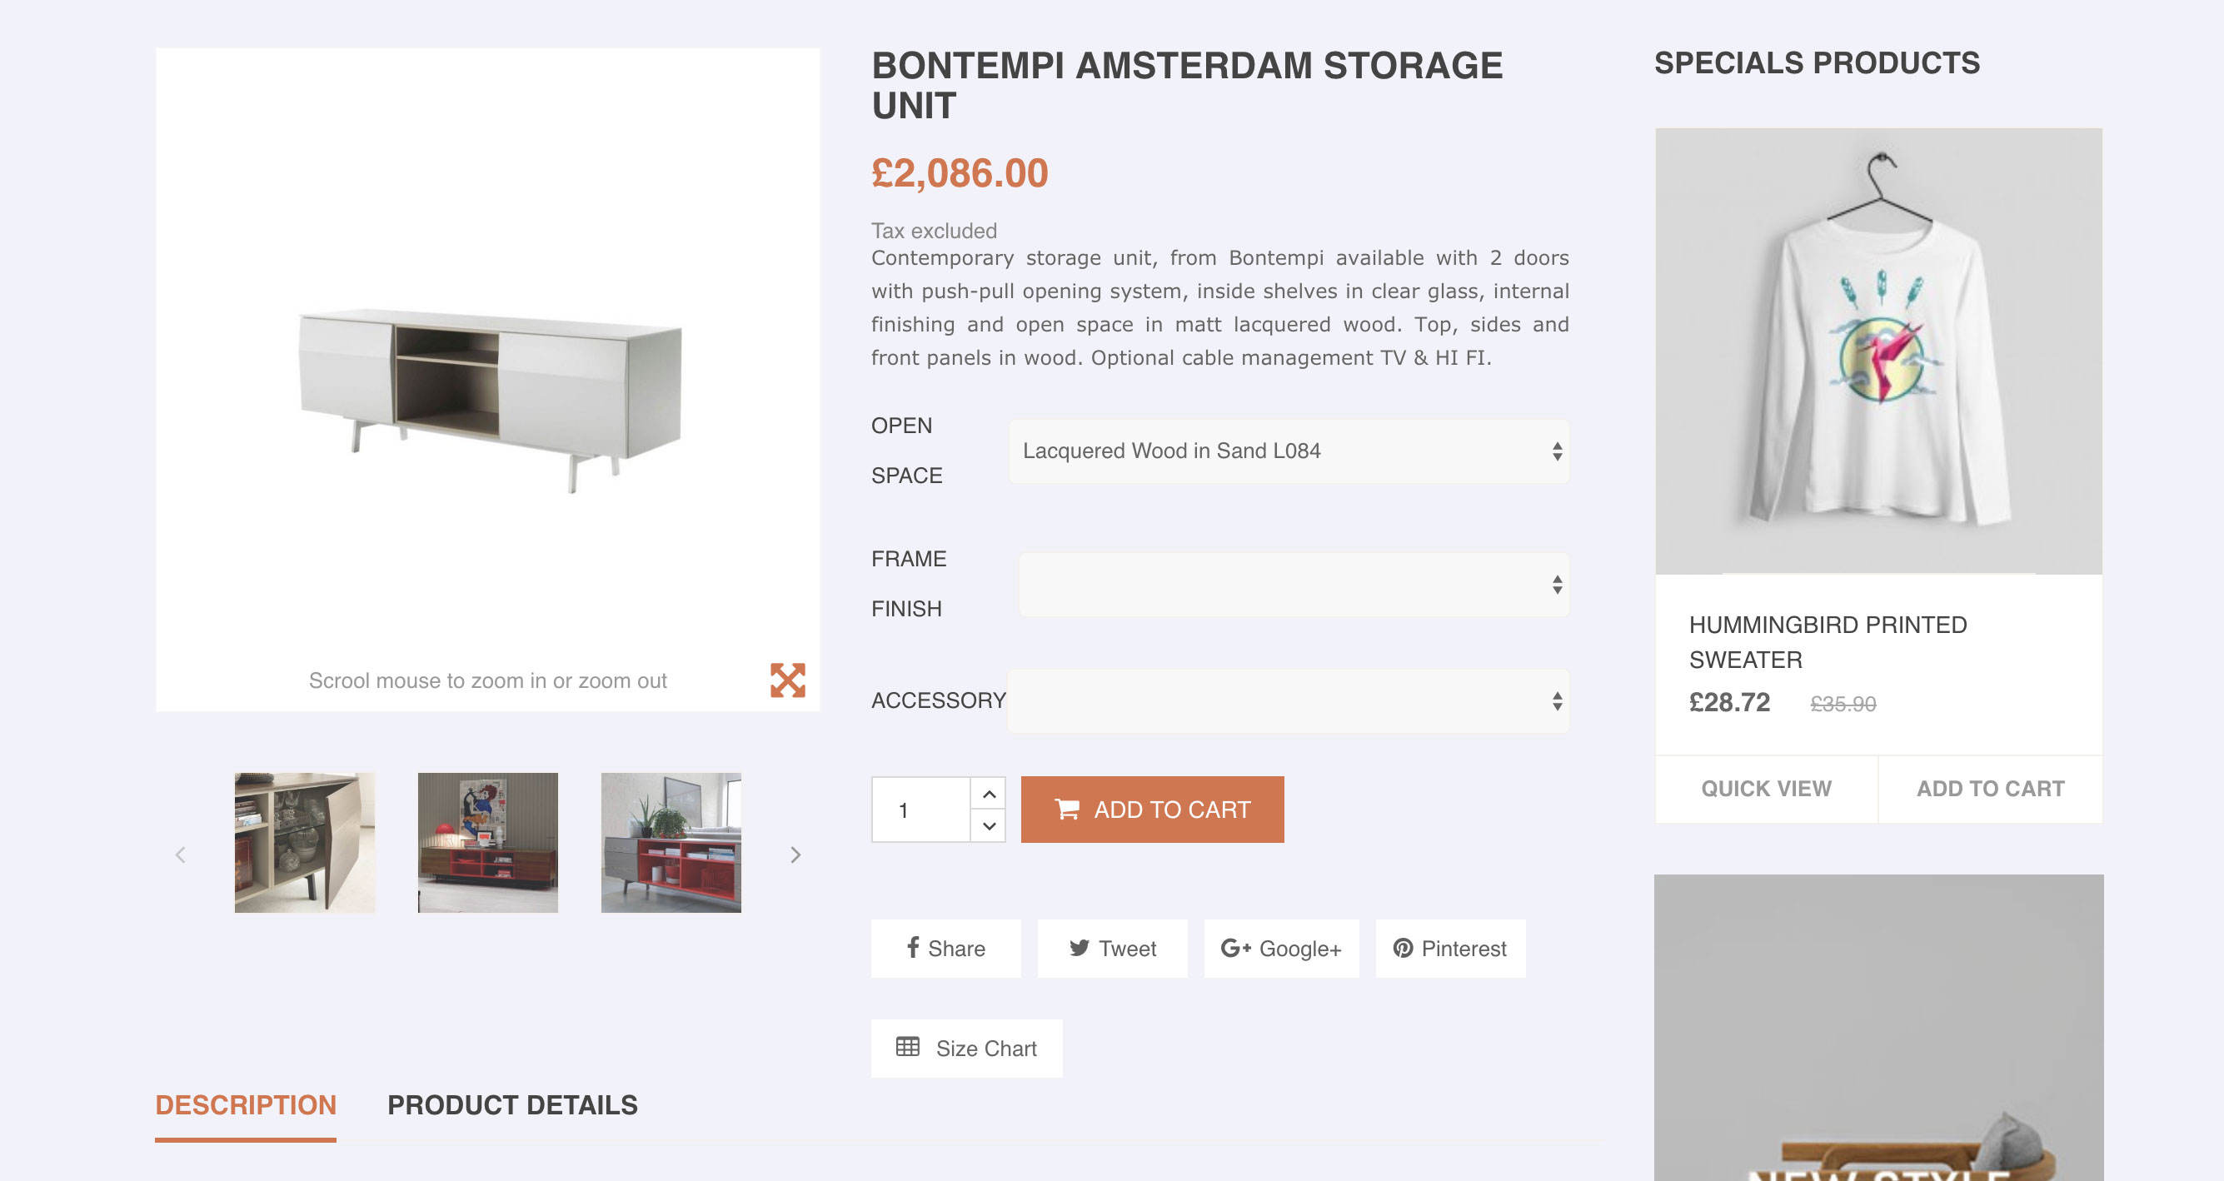
Task: Decrease quantity with the down arrow
Action: [x=990, y=826]
